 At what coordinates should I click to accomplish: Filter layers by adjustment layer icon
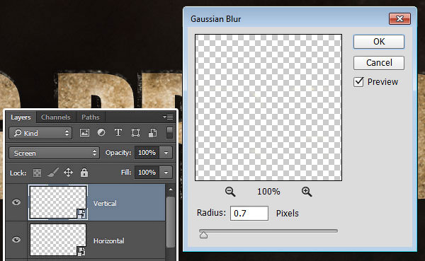pyautogui.click(x=101, y=133)
